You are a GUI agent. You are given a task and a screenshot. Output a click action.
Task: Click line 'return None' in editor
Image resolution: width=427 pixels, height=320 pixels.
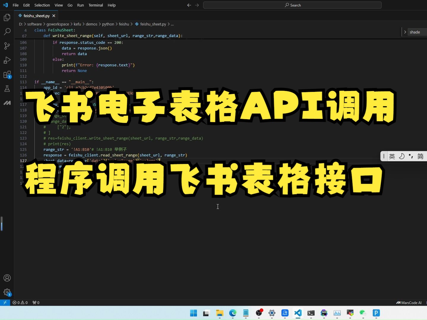[74, 71]
